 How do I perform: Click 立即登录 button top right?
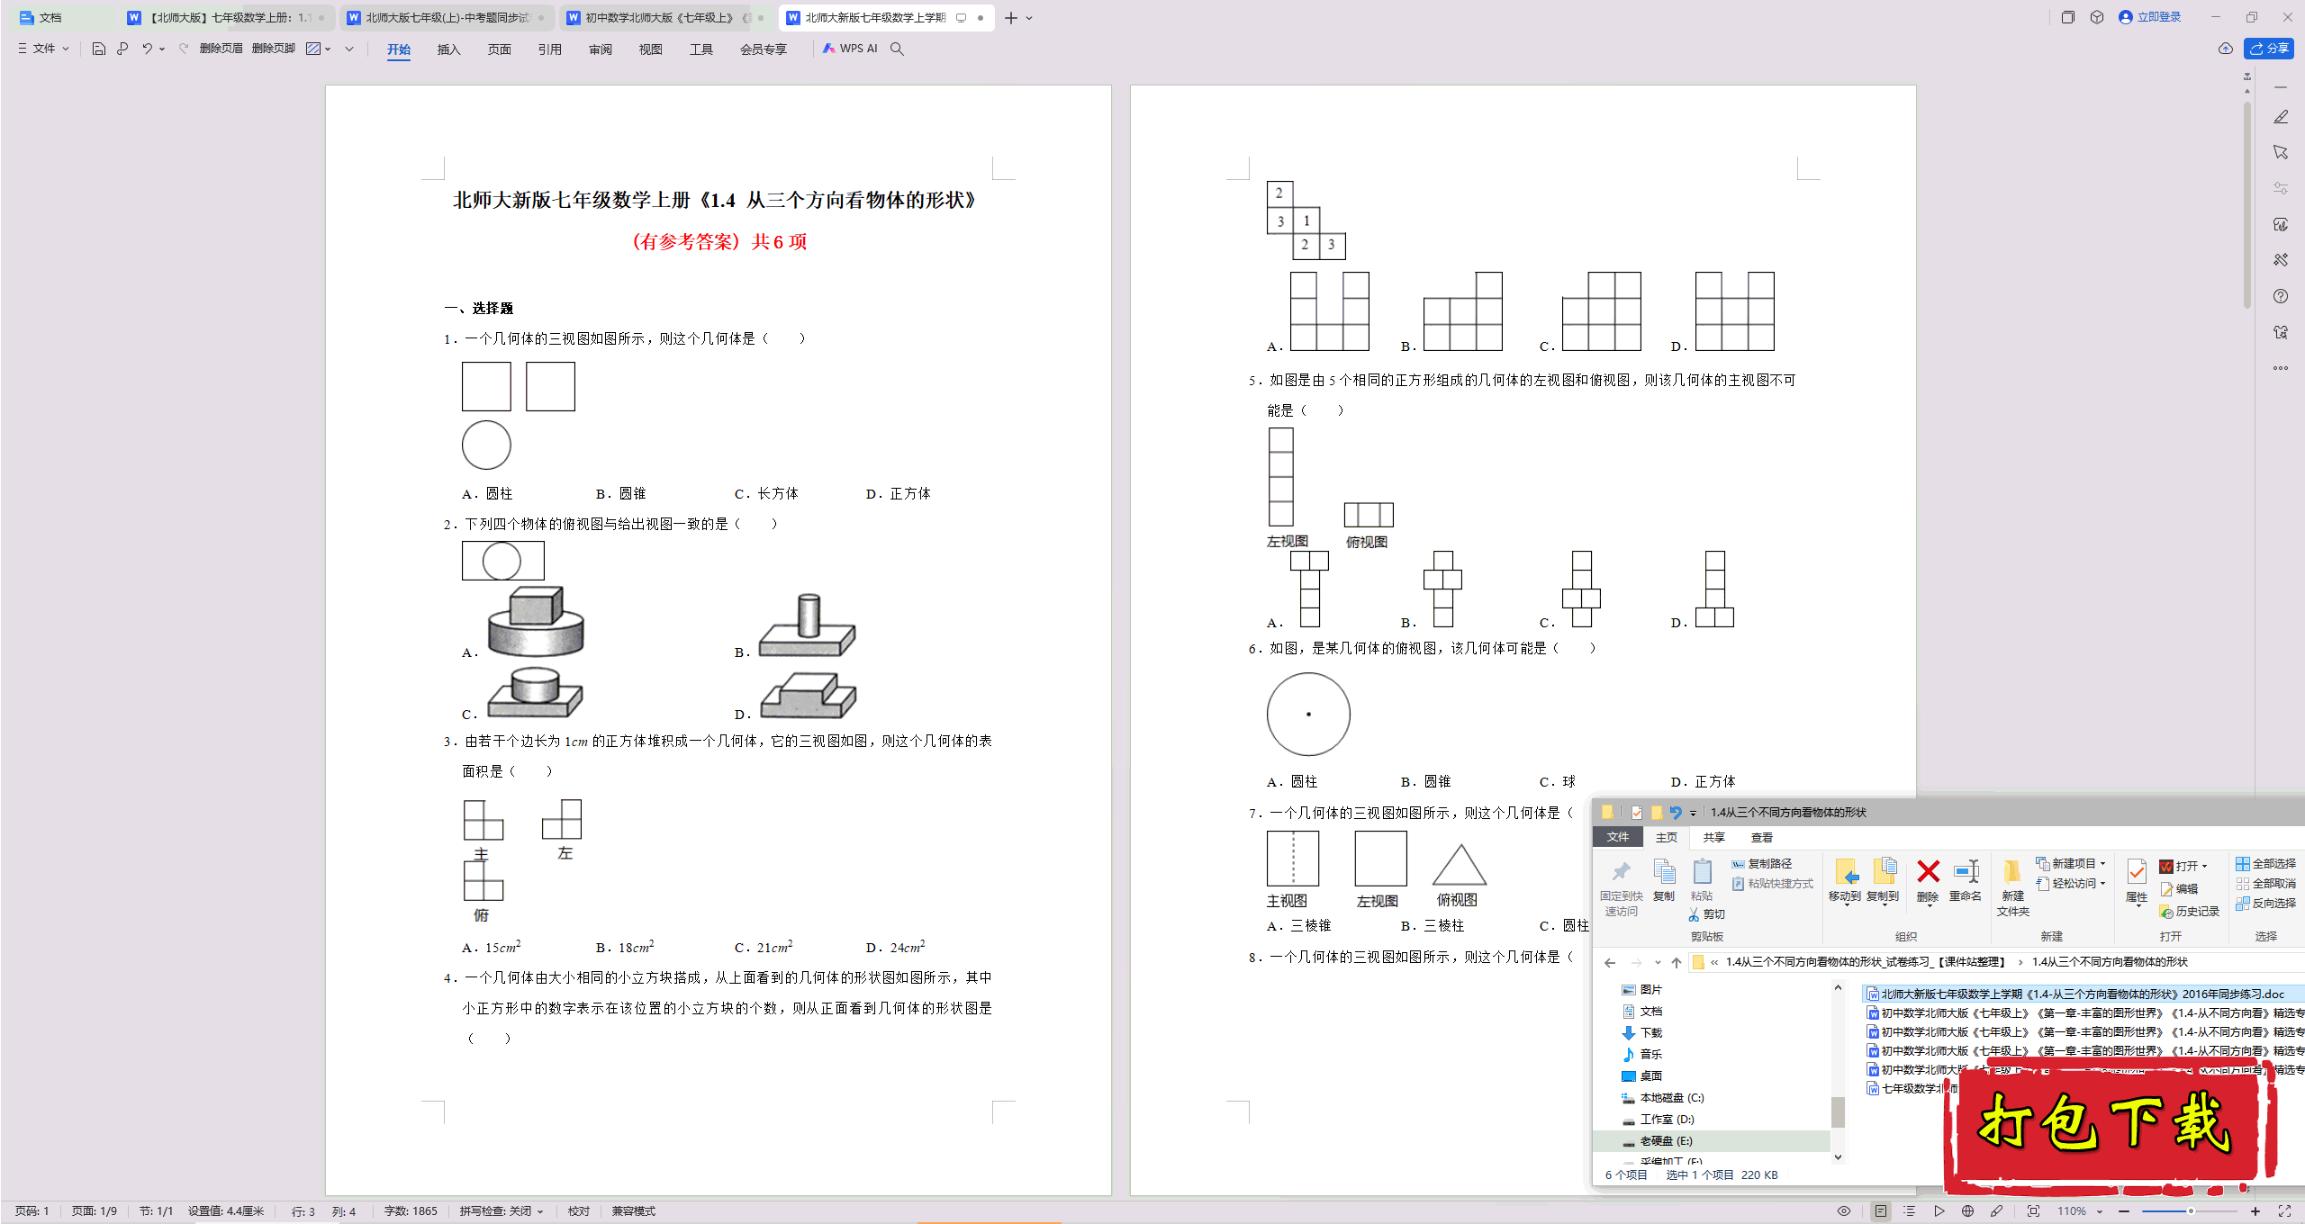click(x=2149, y=17)
